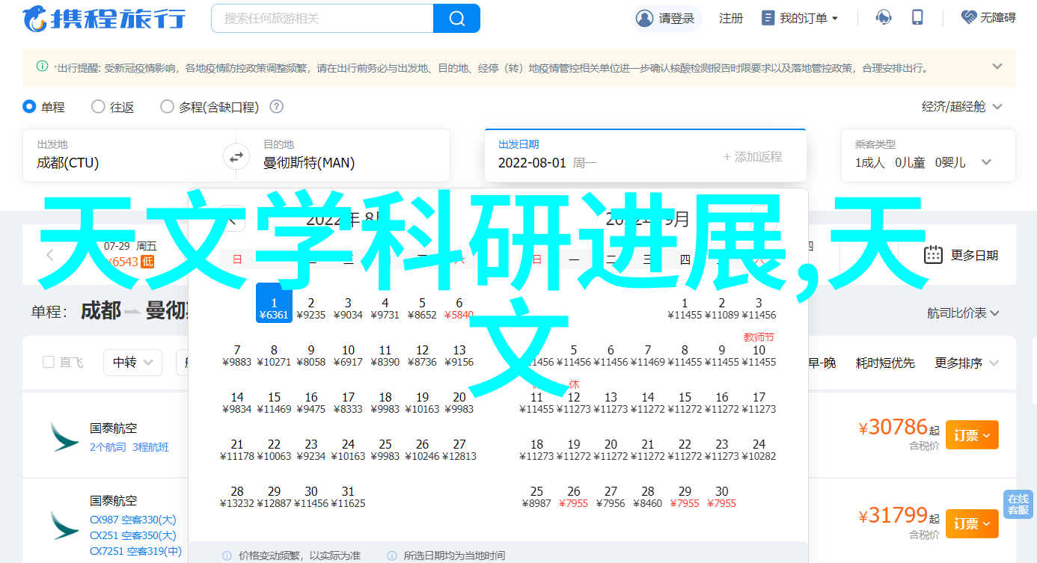Enable the 直飞 direct flight checkbox

pyautogui.click(x=49, y=363)
